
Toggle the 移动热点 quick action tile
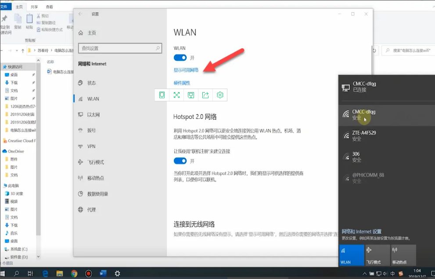(x=403, y=255)
